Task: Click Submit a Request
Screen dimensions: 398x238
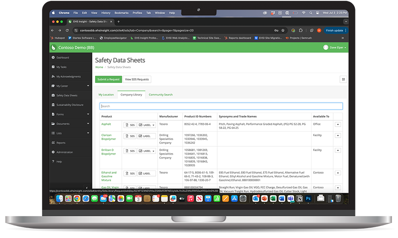Action: tap(108, 79)
